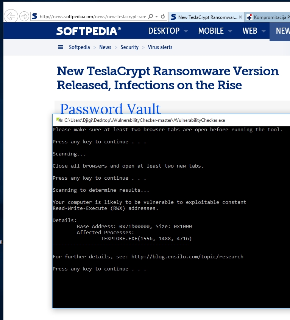290x320 pixels.
Task: Click 'Read-Write-Execute (RWX) addresses.' line
Action: (x=105, y=208)
